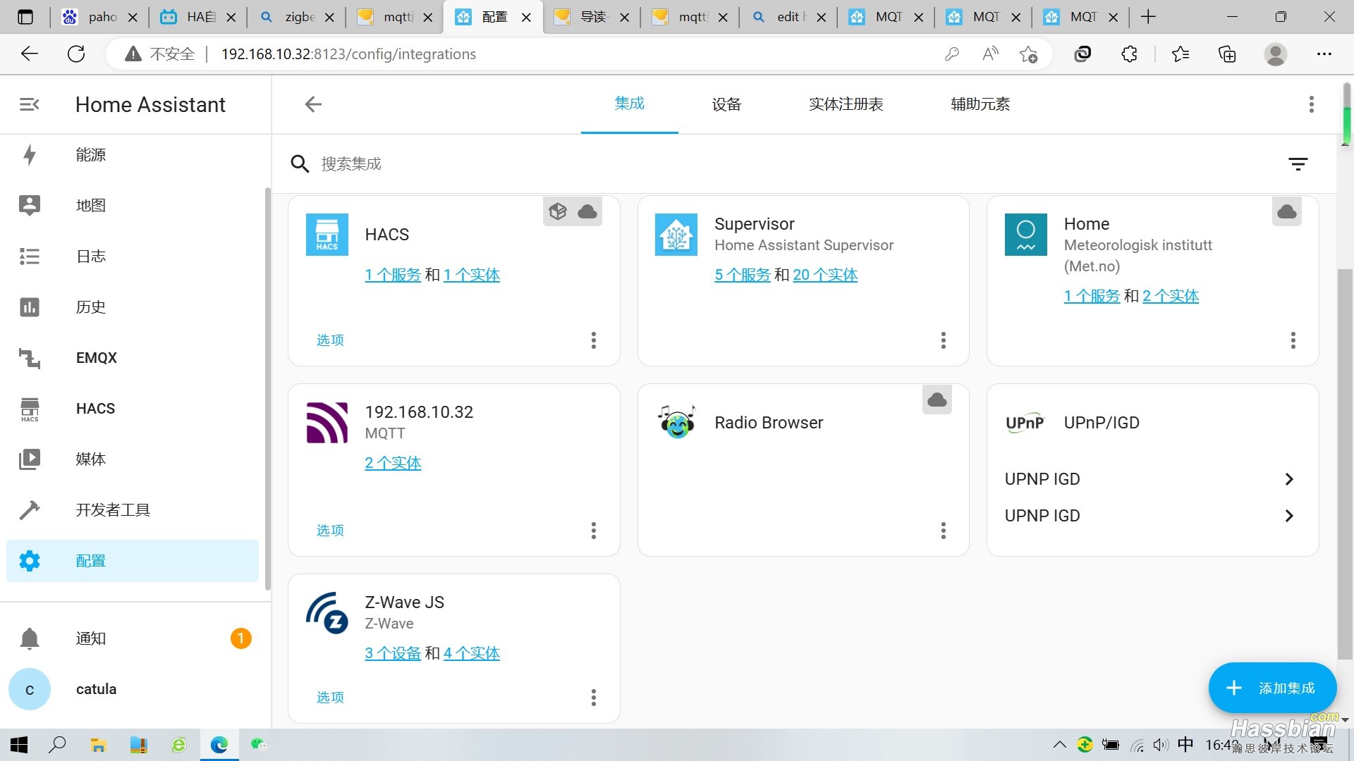Open Windows taskbar search
The height and width of the screenshot is (761, 1354).
[x=58, y=745]
